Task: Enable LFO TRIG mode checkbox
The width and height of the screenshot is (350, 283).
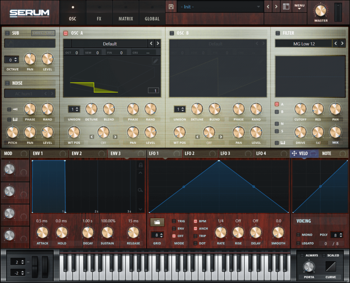Action: (174, 221)
